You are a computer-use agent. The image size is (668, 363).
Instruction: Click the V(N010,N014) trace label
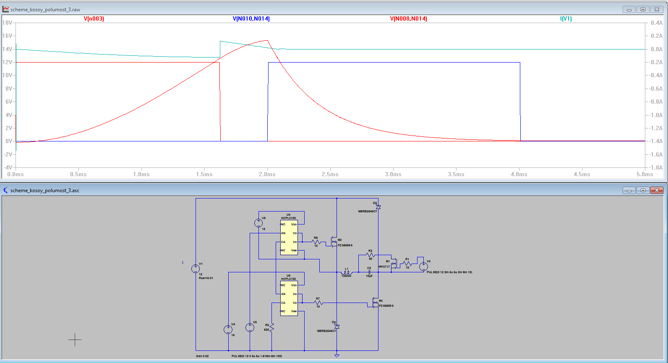(251, 19)
